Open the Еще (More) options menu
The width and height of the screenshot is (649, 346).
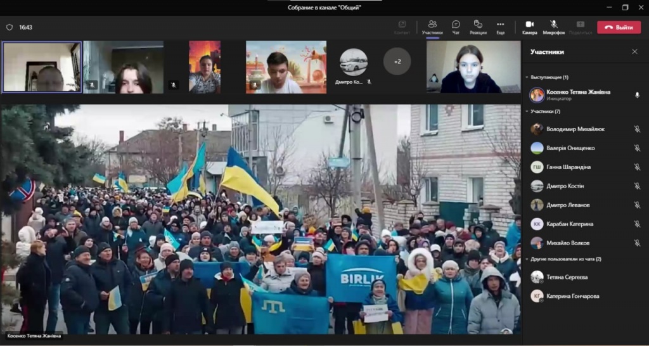tap(500, 27)
